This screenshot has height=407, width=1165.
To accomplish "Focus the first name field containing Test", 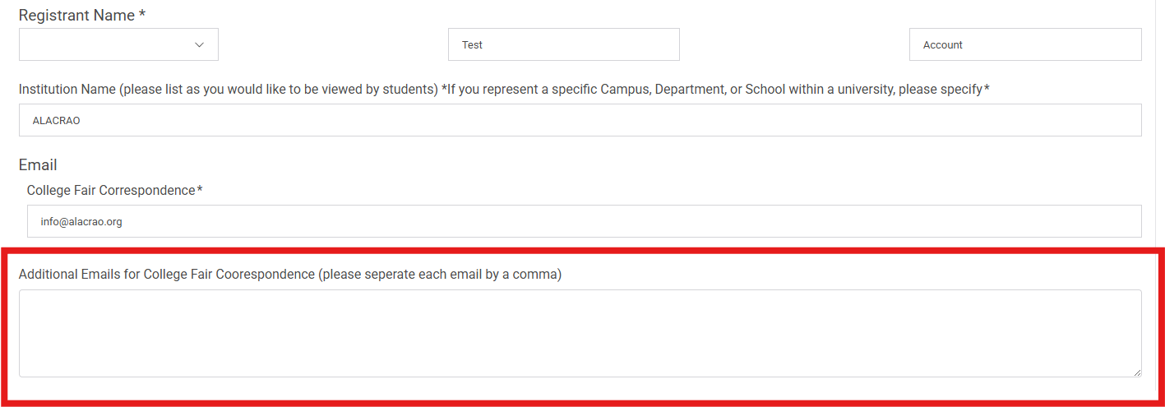I will pyautogui.click(x=564, y=44).
